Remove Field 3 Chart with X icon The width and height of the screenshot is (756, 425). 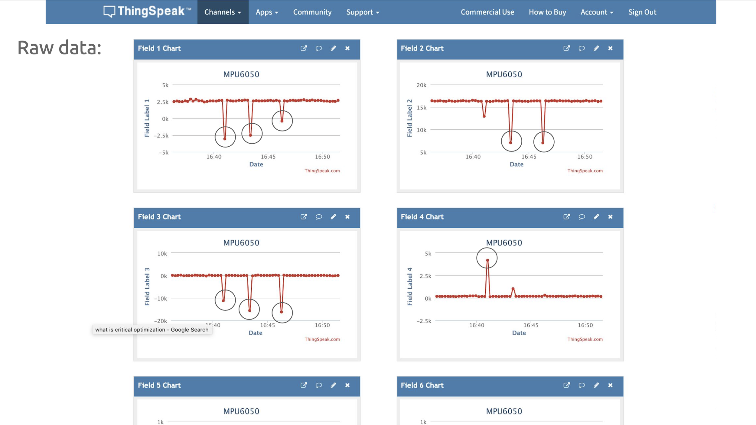coord(347,217)
